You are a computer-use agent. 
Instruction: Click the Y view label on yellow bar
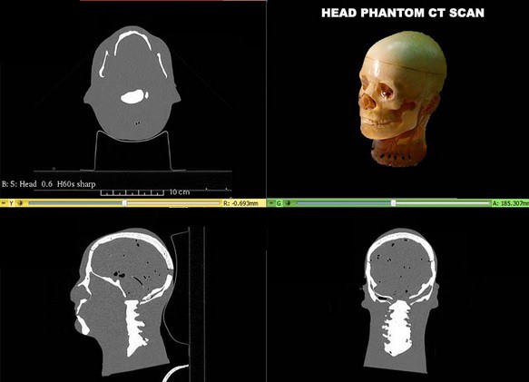[x=11, y=203]
